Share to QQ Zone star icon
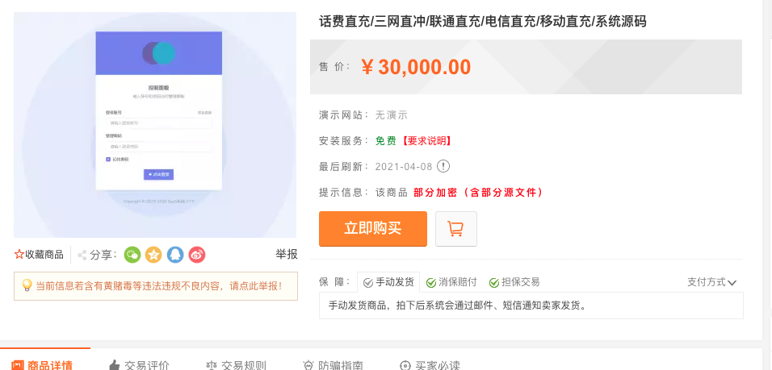The height and width of the screenshot is (370, 772). pyautogui.click(x=153, y=255)
